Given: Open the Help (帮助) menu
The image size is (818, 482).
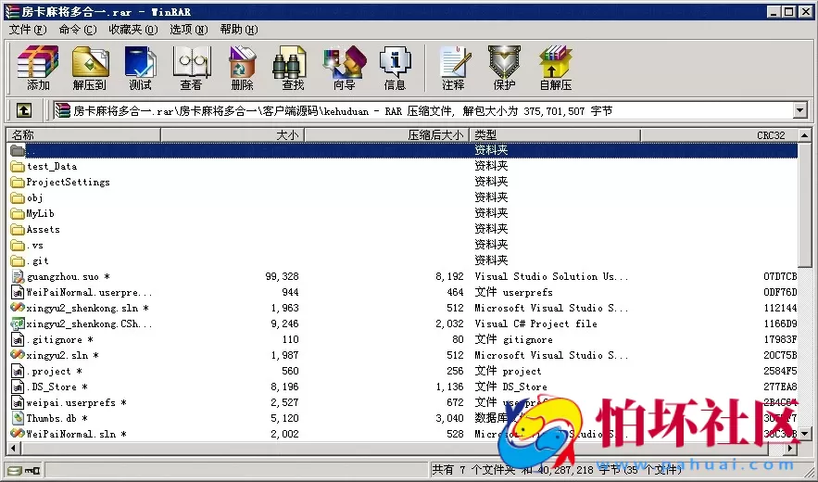Looking at the screenshot, I should pos(238,30).
